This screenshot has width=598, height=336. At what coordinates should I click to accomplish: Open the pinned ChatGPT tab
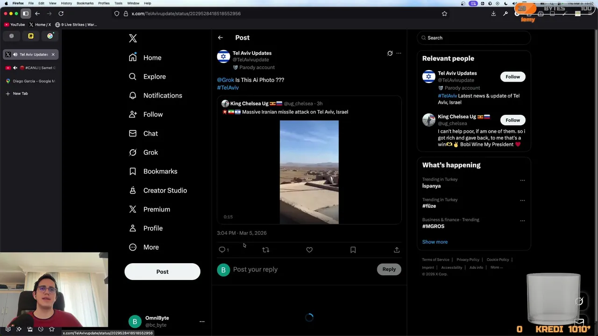click(x=12, y=36)
